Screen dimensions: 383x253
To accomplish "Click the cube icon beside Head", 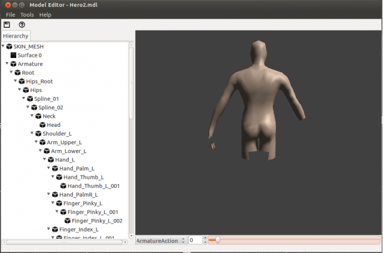I will [x=42, y=125].
